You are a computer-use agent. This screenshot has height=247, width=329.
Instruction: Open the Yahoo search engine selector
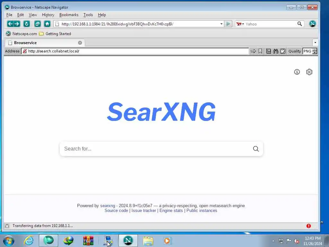(240, 24)
